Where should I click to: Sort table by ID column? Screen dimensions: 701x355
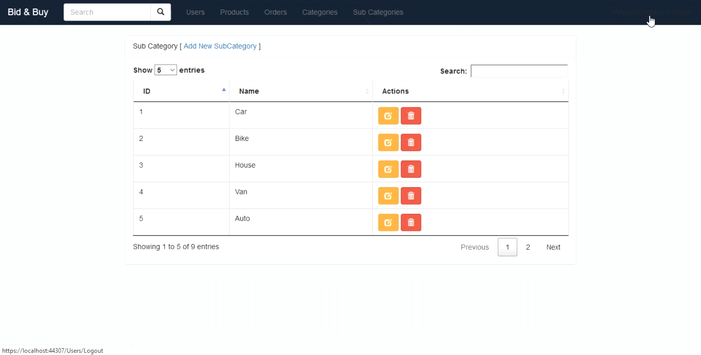tap(181, 91)
